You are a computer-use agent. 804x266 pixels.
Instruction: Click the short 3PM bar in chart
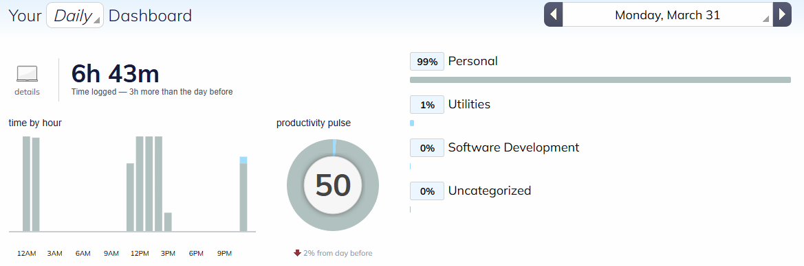(168, 222)
